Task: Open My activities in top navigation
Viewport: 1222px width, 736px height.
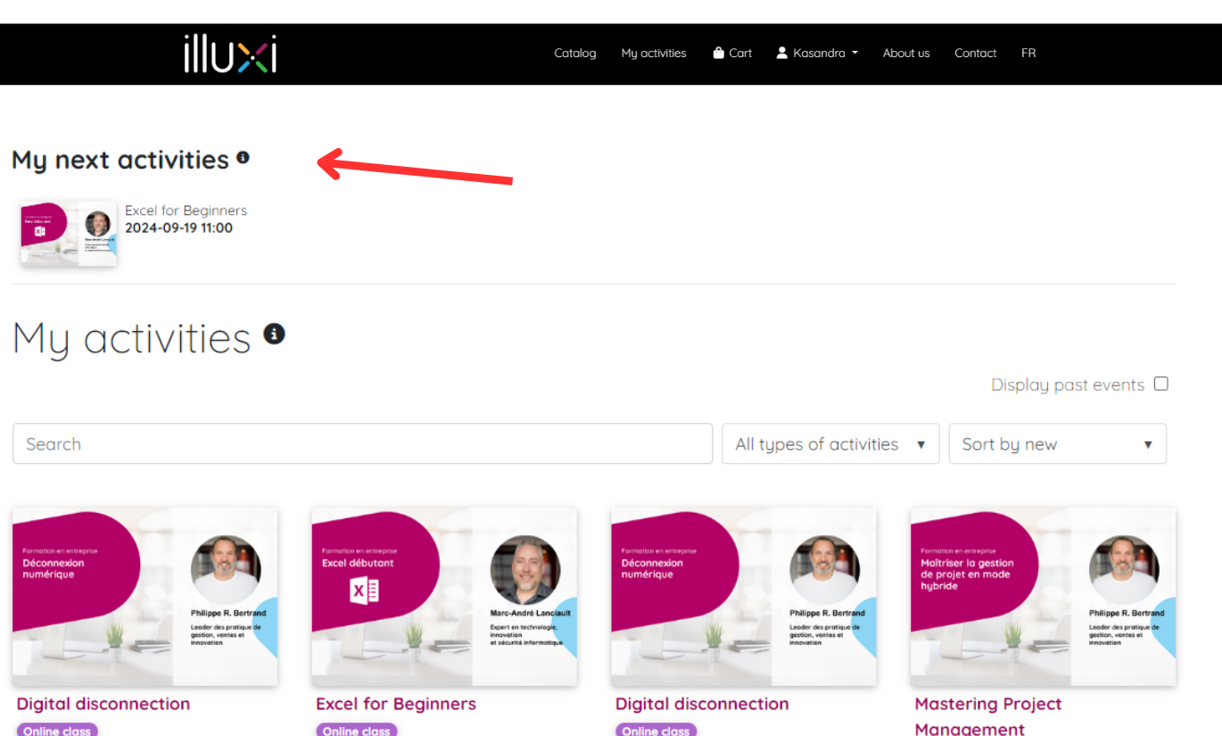Action: click(x=654, y=53)
